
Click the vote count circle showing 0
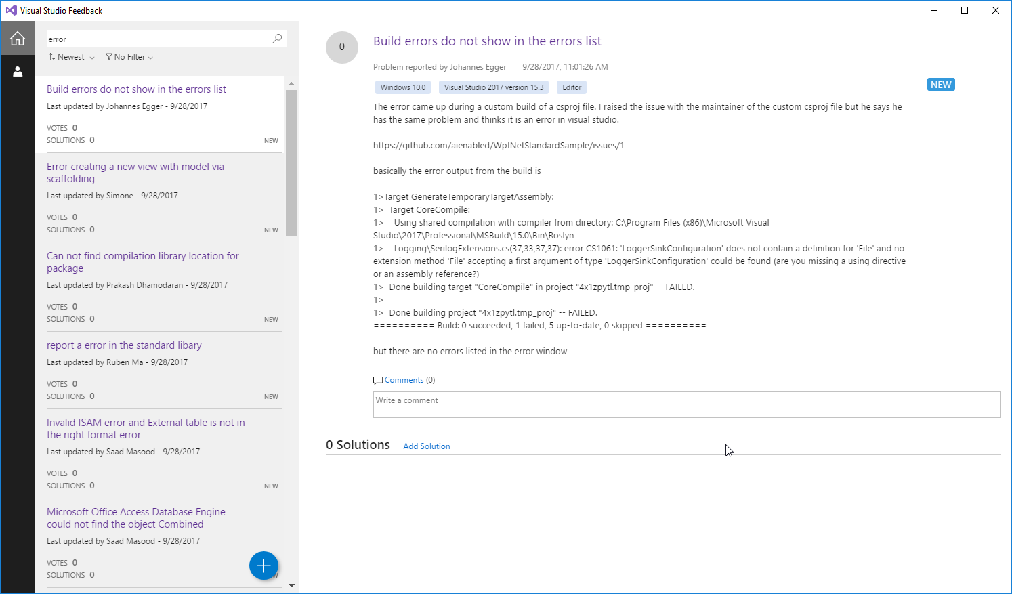point(342,47)
